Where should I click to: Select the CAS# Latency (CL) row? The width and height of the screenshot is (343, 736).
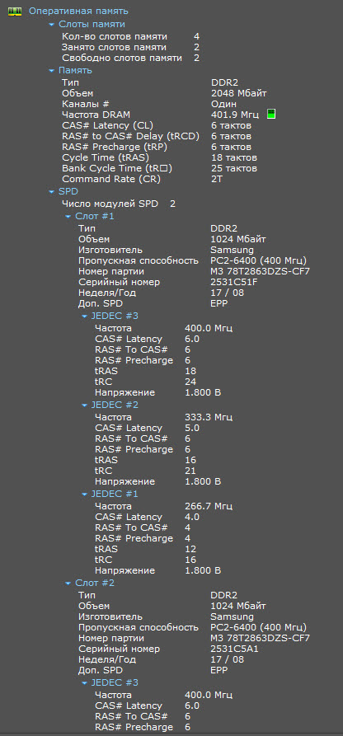coord(157,125)
